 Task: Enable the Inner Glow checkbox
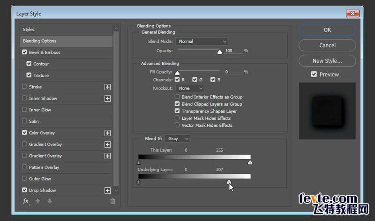pos(24,109)
